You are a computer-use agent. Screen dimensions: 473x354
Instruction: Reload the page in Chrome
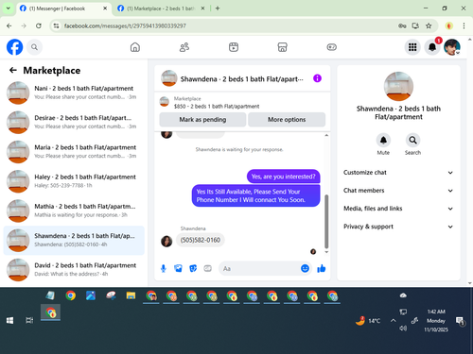39,25
